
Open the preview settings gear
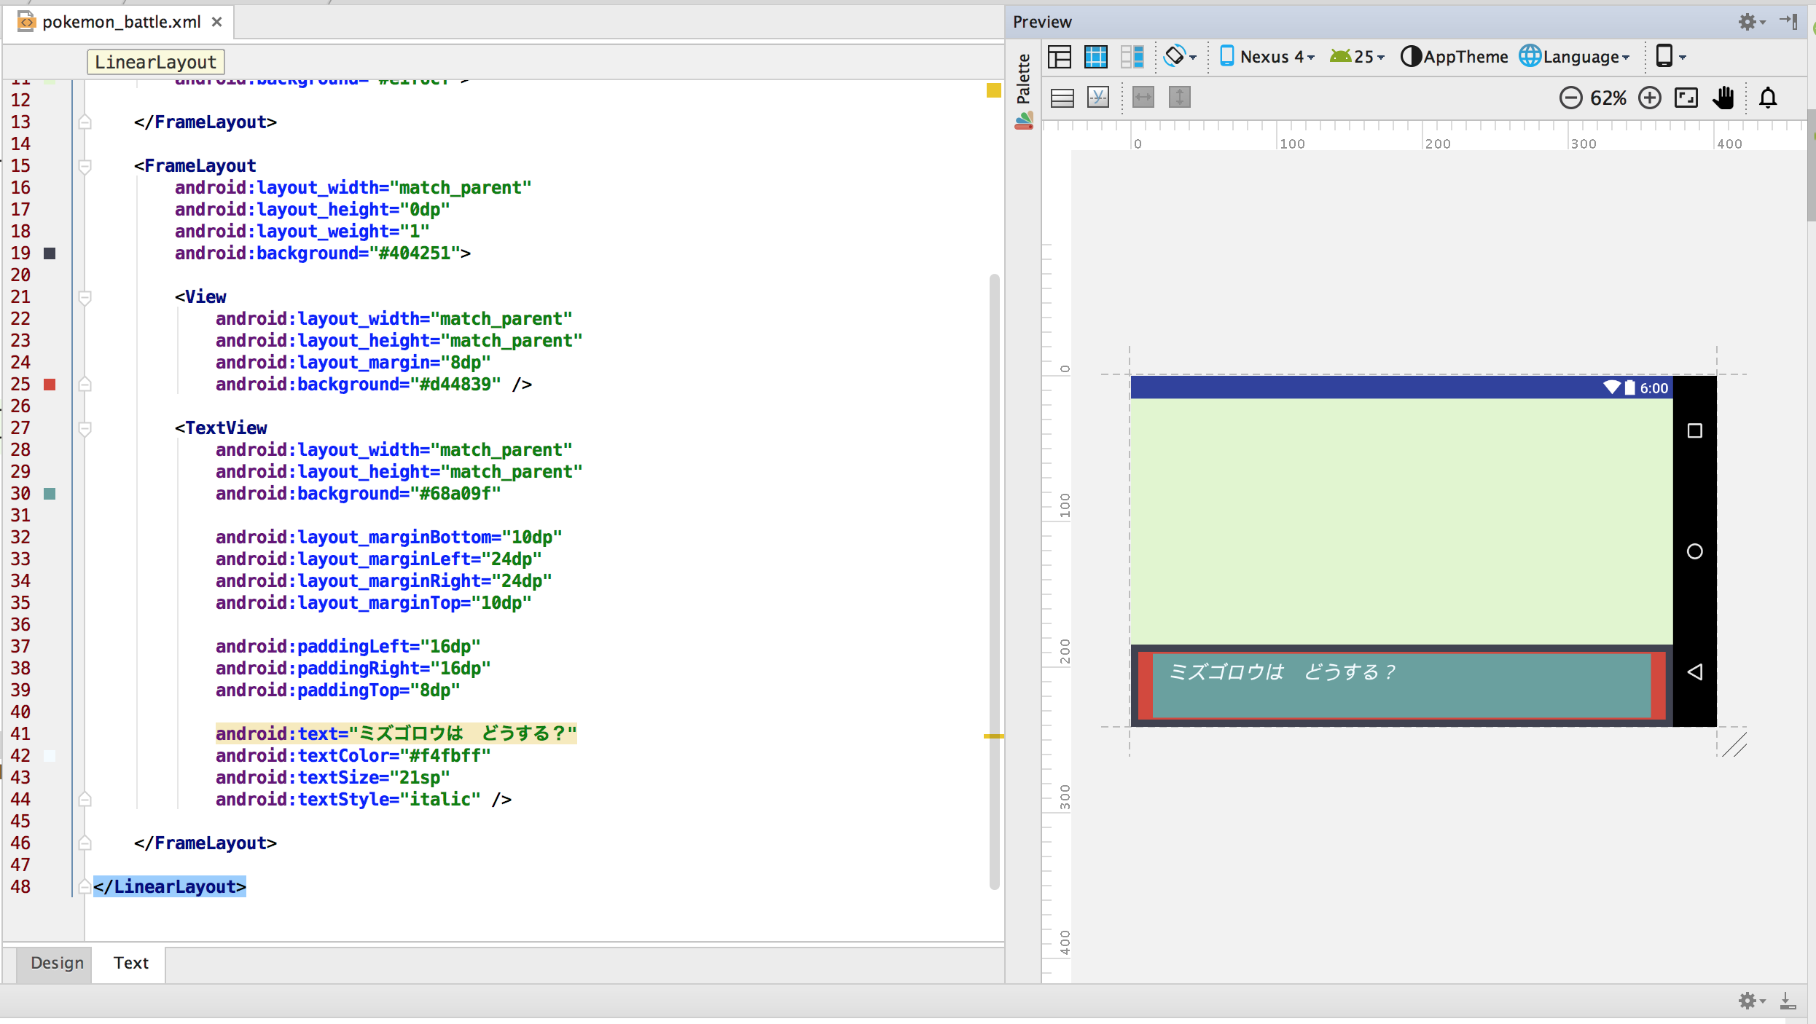click(1748, 22)
